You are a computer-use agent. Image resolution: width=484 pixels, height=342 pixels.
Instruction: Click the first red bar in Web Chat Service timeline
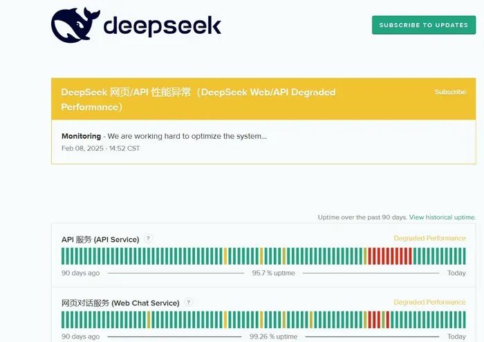tap(370, 319)
